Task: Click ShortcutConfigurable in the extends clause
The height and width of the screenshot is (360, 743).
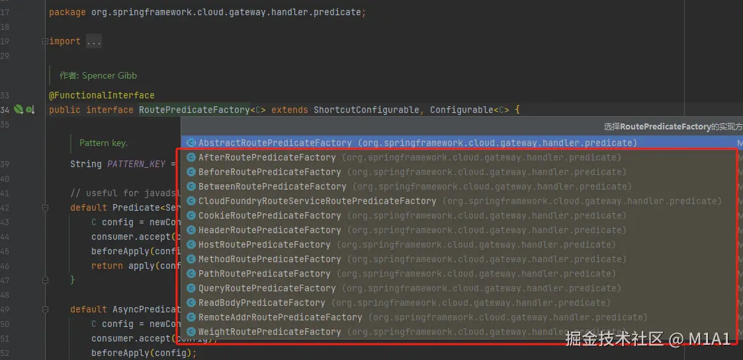Action: [x=367, y=110]
